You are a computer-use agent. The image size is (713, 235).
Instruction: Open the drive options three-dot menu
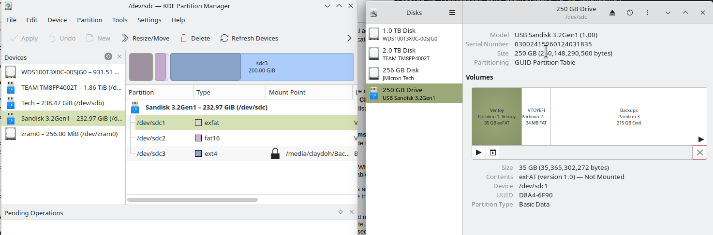(647, 13)
